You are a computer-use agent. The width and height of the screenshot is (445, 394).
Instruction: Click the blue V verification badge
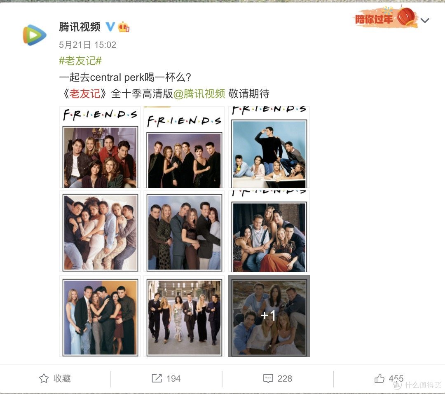110,27
